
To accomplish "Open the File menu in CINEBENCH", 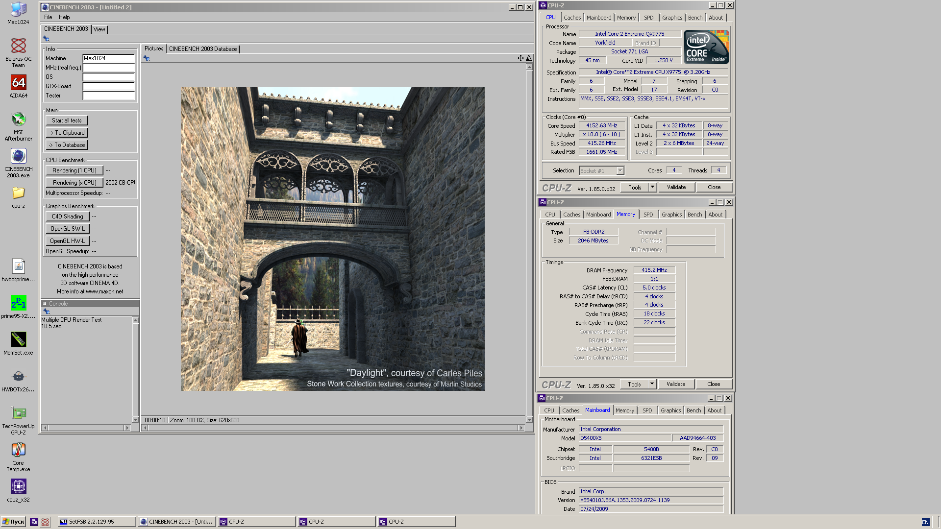I will 48,17.
